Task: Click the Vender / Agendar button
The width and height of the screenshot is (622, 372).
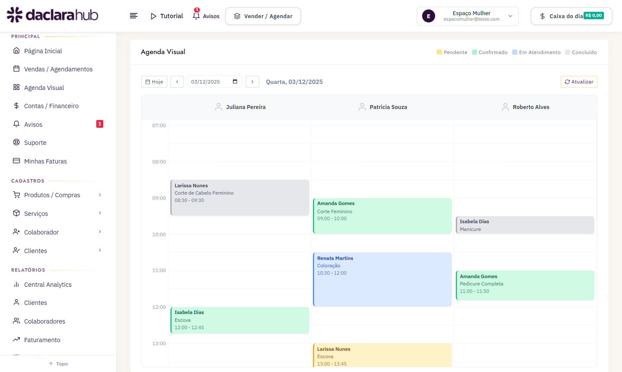Action: point(263,16)
